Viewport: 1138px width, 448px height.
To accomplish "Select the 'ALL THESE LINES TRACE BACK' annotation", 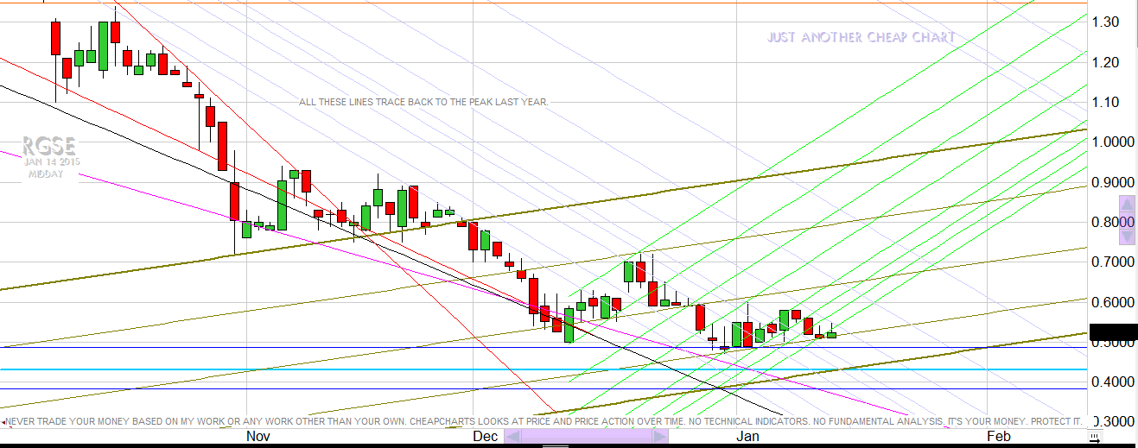I will pyautogui.click(x=423, y=102).
